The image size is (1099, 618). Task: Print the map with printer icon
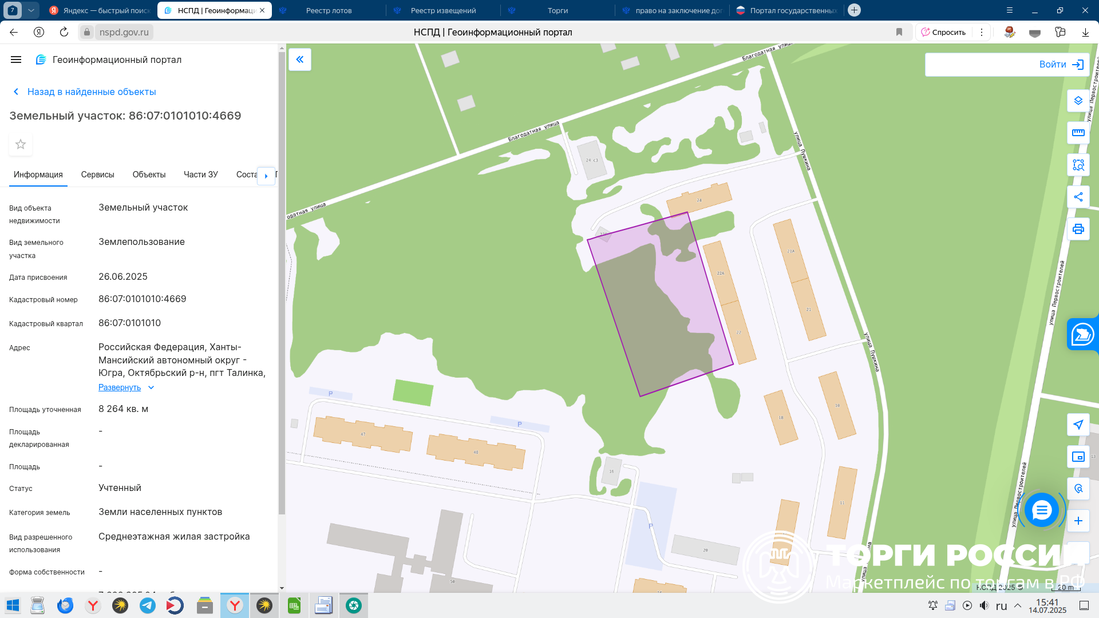pos(1078,229)
